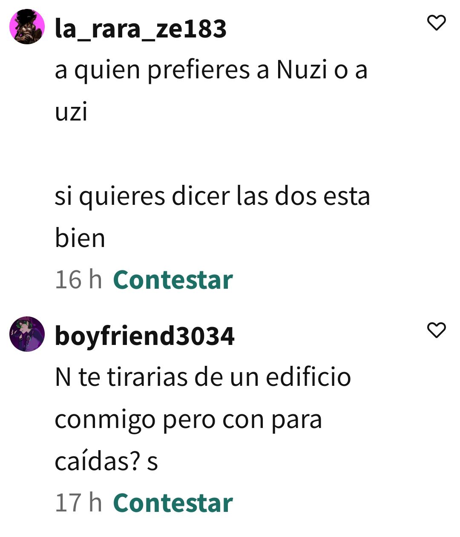Image resolution: width=460 pixels, height=537 pixels.
Task: Tap the line 'a quien prefieres a Nuzi o a'
Action: [211, 70]
